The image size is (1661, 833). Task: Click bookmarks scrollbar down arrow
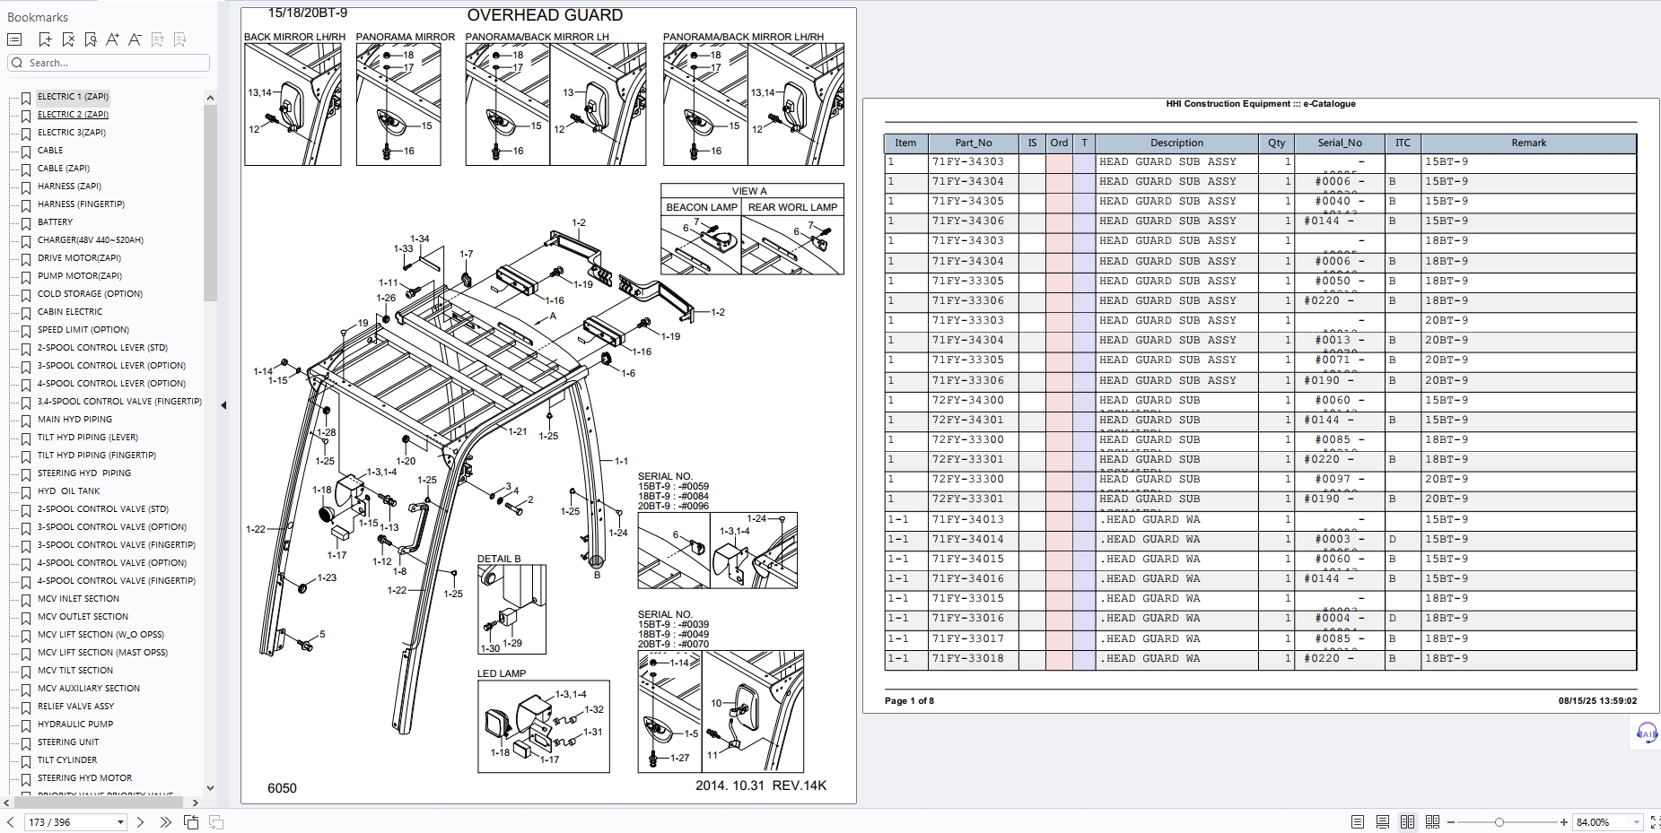coord(210,788)
